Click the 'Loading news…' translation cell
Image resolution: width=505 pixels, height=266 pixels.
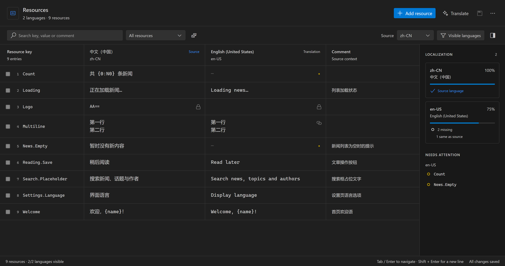pyautogui.click(x=265, y=90)
